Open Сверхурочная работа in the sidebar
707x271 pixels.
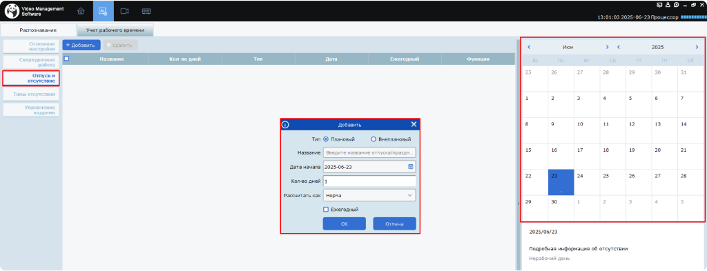pos(31,62)
